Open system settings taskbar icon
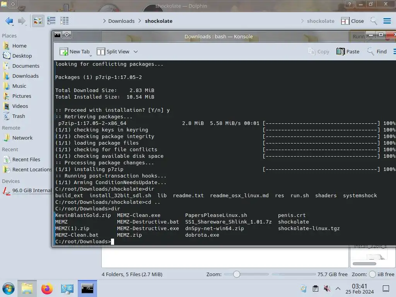Screen dimensions: 396x297 click(67, 288)
